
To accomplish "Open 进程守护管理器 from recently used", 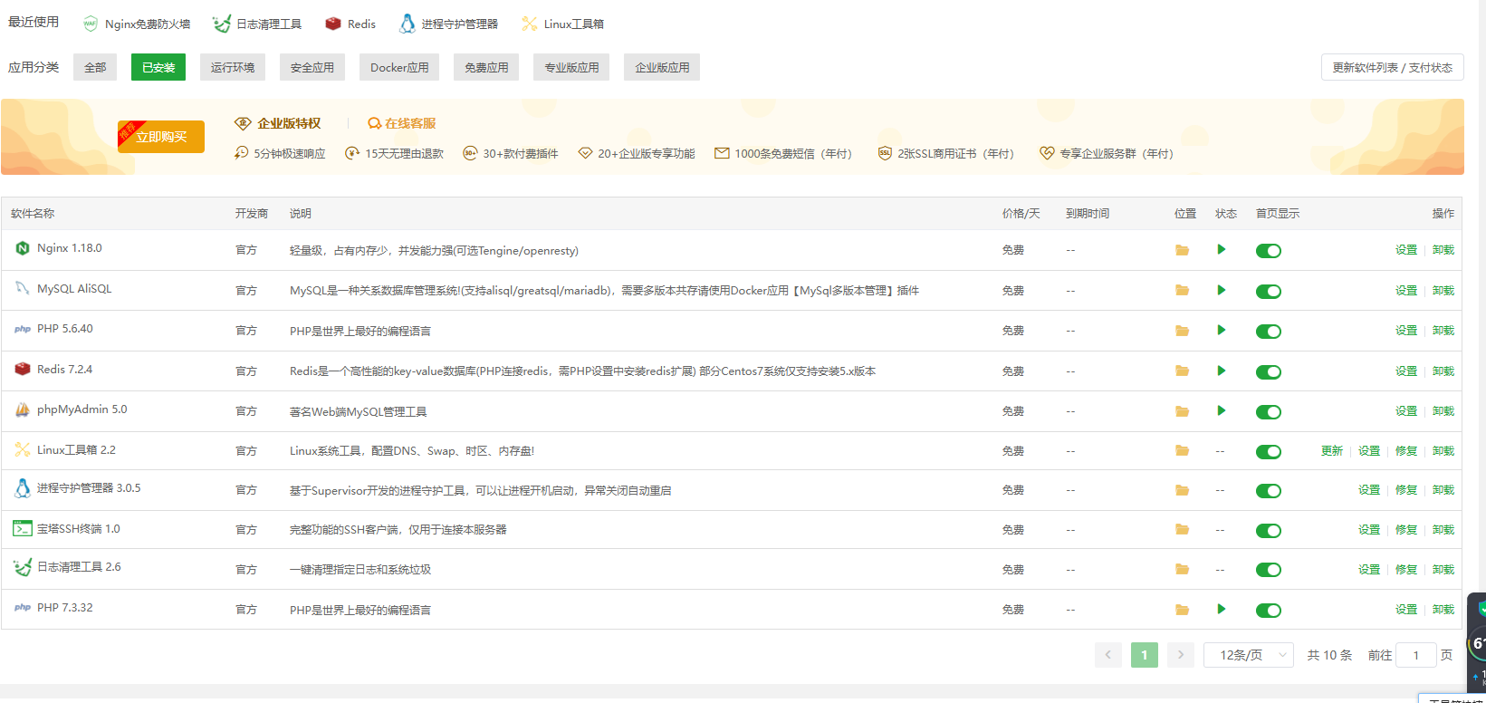I will (449, 24).
